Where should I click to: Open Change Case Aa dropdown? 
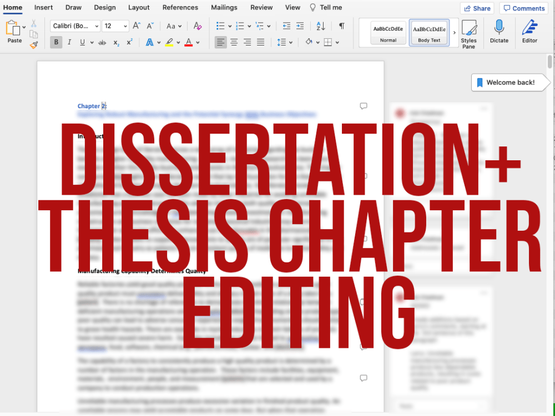(174, 26)
